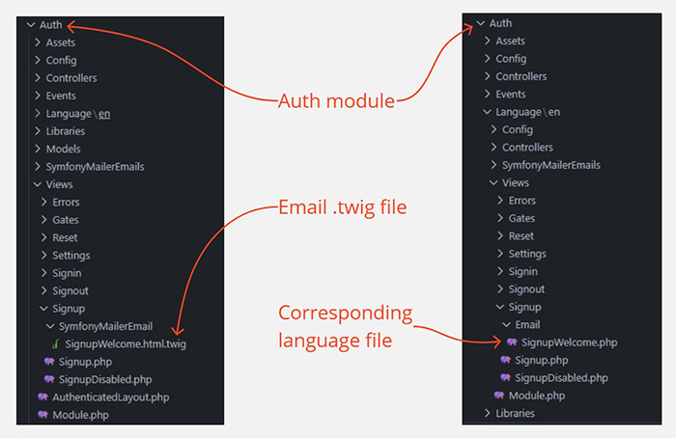Image resolution: width=676 pixels, height=438 pixels.
Task: Expand Assets folder in right tree
Action: tap(487, 41)
